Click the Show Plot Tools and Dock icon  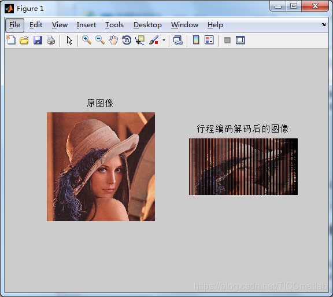(x=240, y=40)
